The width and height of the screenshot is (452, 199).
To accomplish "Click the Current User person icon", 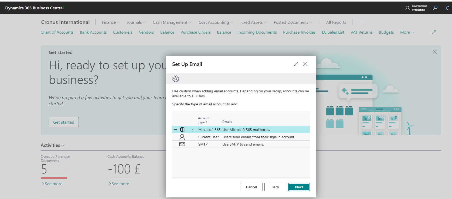I will pyautogui.click(x=182, y=137).
